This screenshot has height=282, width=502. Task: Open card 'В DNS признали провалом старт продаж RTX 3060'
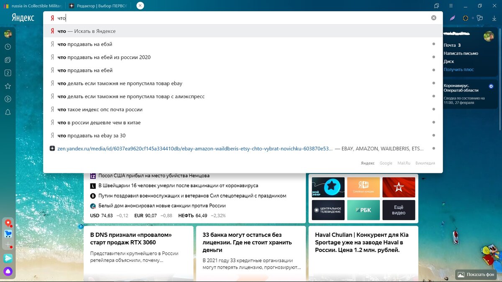click(138, 254)
